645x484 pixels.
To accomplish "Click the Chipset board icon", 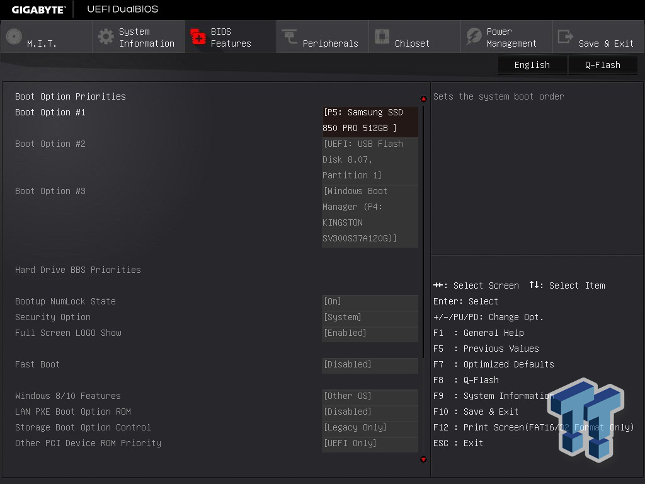I will [382, 37].
